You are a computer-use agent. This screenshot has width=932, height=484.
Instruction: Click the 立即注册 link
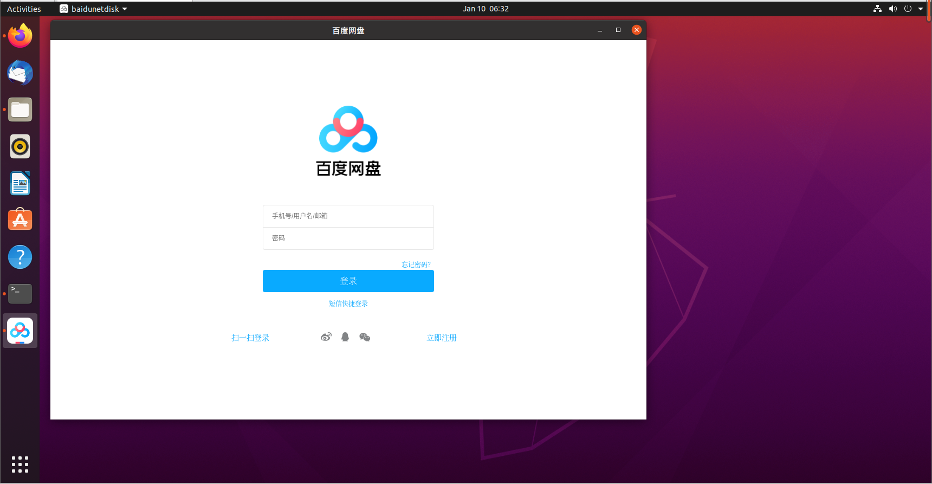(x=442, y=338)
